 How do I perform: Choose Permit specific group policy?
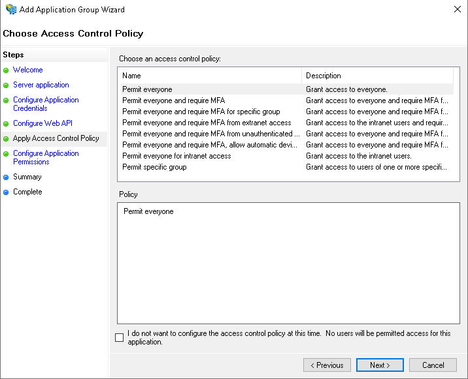pos(154,167)
